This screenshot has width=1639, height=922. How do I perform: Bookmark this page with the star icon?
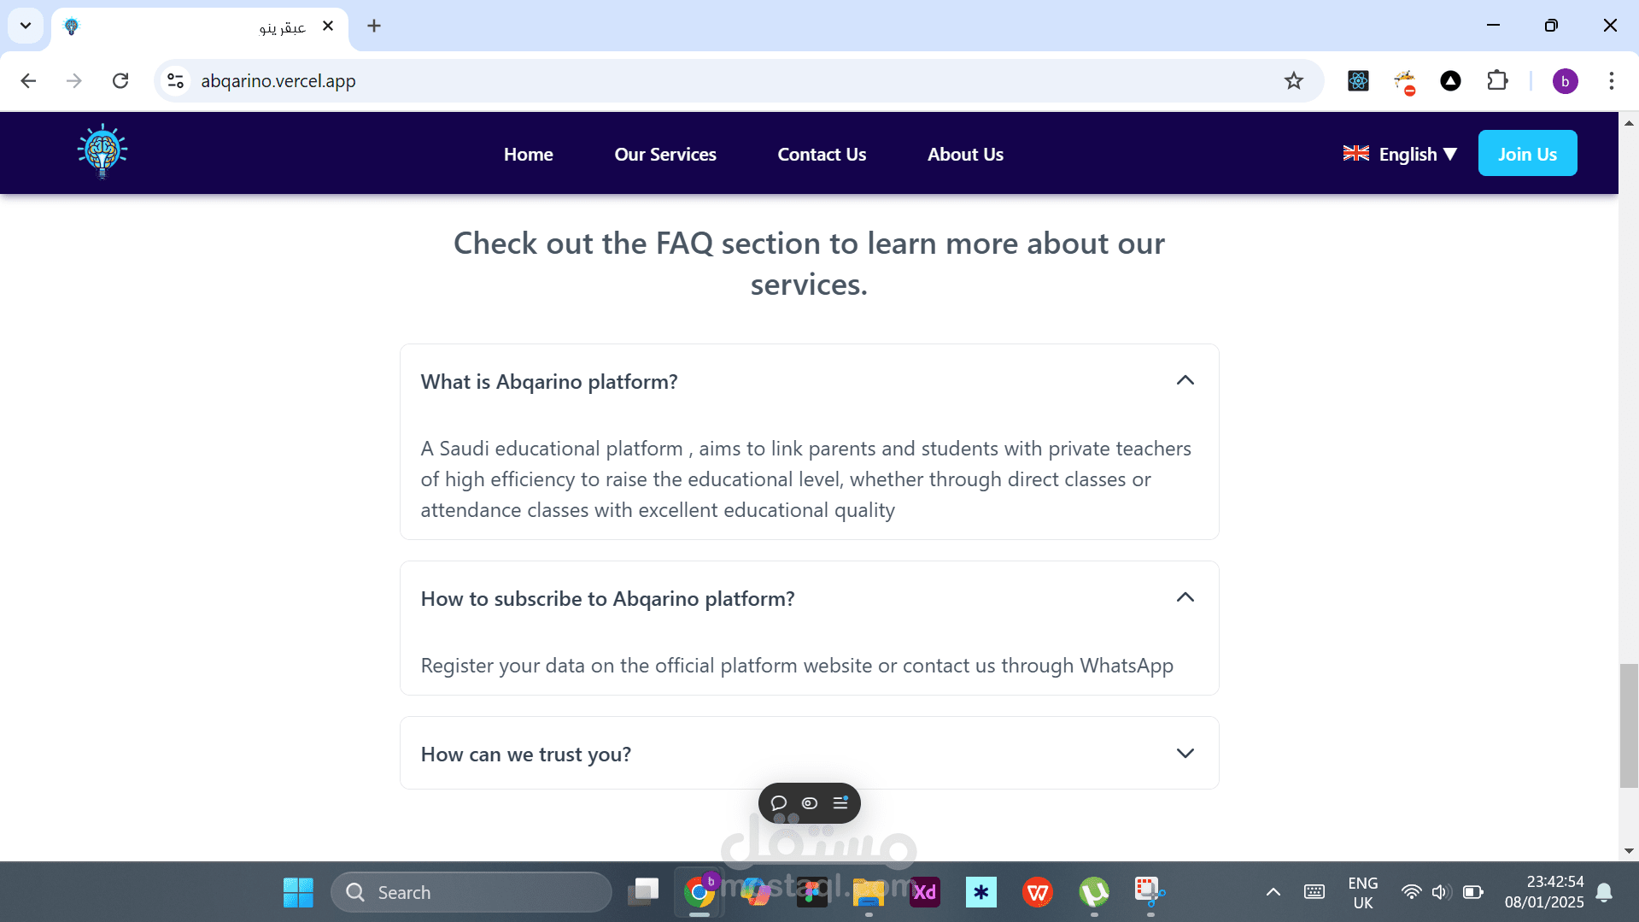click(1293, 81)
